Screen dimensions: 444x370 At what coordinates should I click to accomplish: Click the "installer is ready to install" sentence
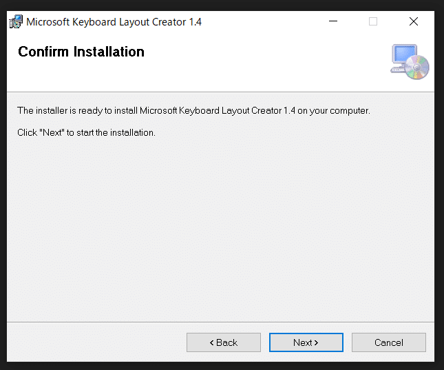(x=193, y=110)
